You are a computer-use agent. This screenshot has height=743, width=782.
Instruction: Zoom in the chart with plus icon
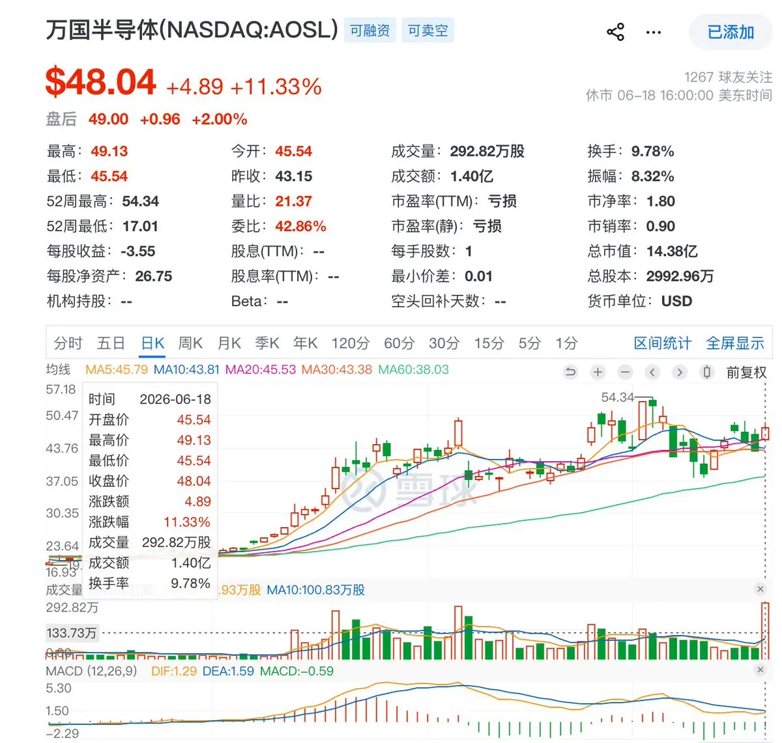pyautogui.click(x=598, y=372)
